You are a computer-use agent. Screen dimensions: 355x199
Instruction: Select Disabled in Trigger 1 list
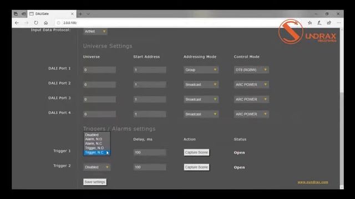pyautogui.click(x=97, y=135)
